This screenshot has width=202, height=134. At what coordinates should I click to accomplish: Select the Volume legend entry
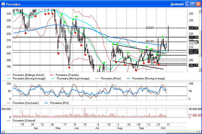point(21,121)
